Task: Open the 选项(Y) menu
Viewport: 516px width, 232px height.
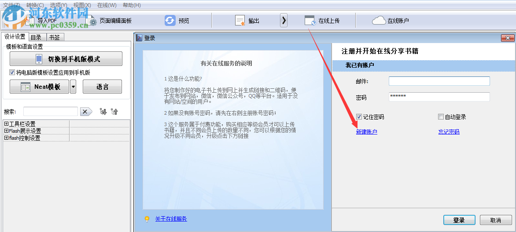Action: point(58,5)
